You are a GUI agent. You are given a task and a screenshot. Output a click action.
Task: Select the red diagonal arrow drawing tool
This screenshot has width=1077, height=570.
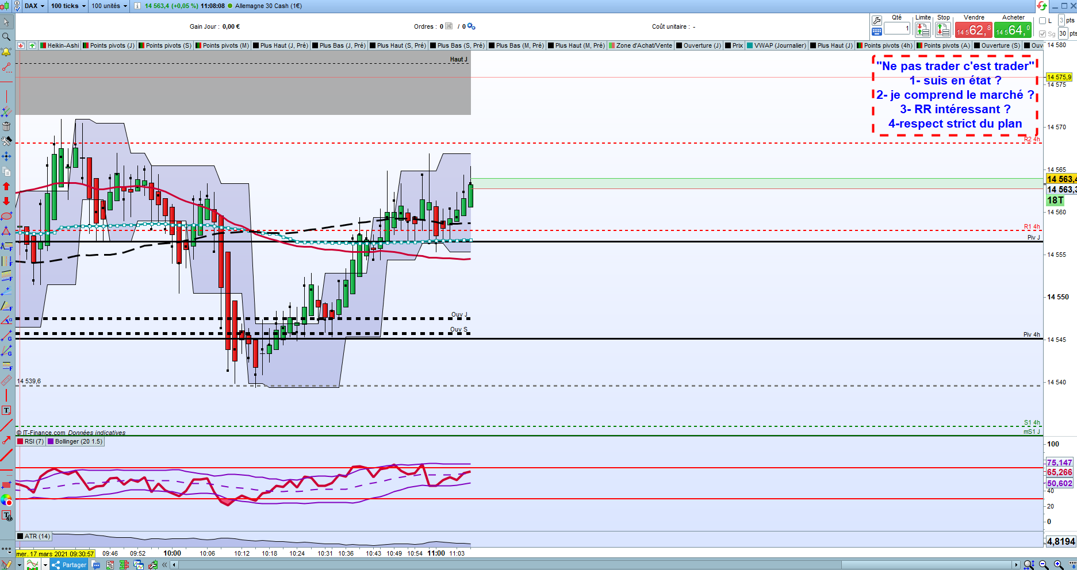point(6,440)
